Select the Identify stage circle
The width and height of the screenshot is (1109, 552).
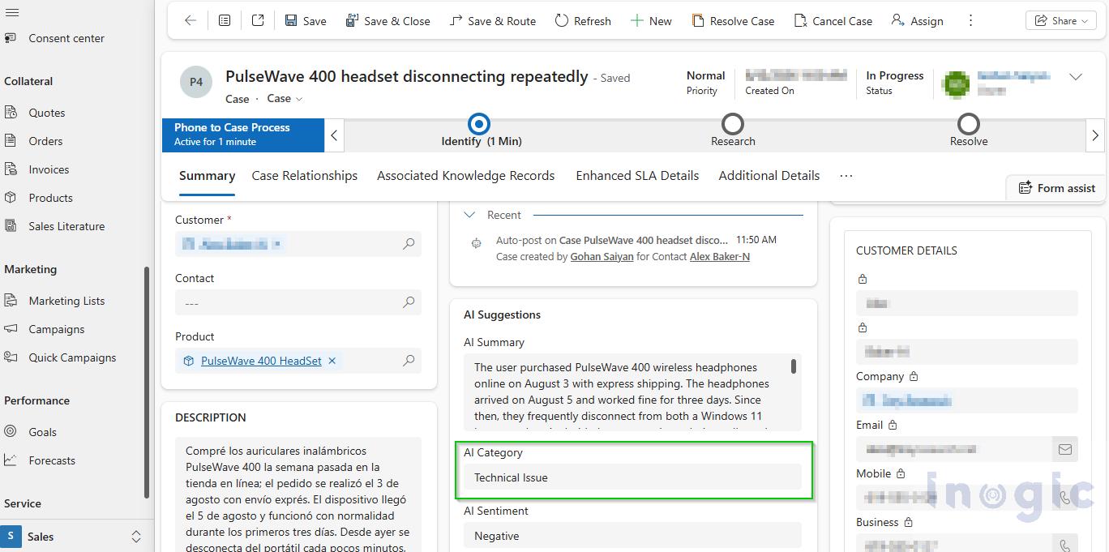pos(479,124)
